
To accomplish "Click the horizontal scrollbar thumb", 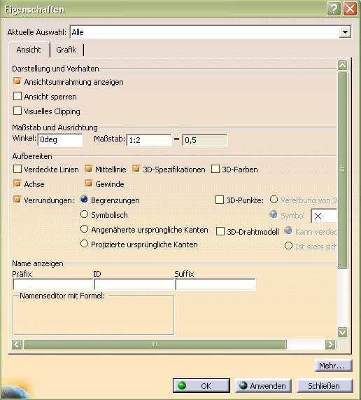I will coord(155,345).
